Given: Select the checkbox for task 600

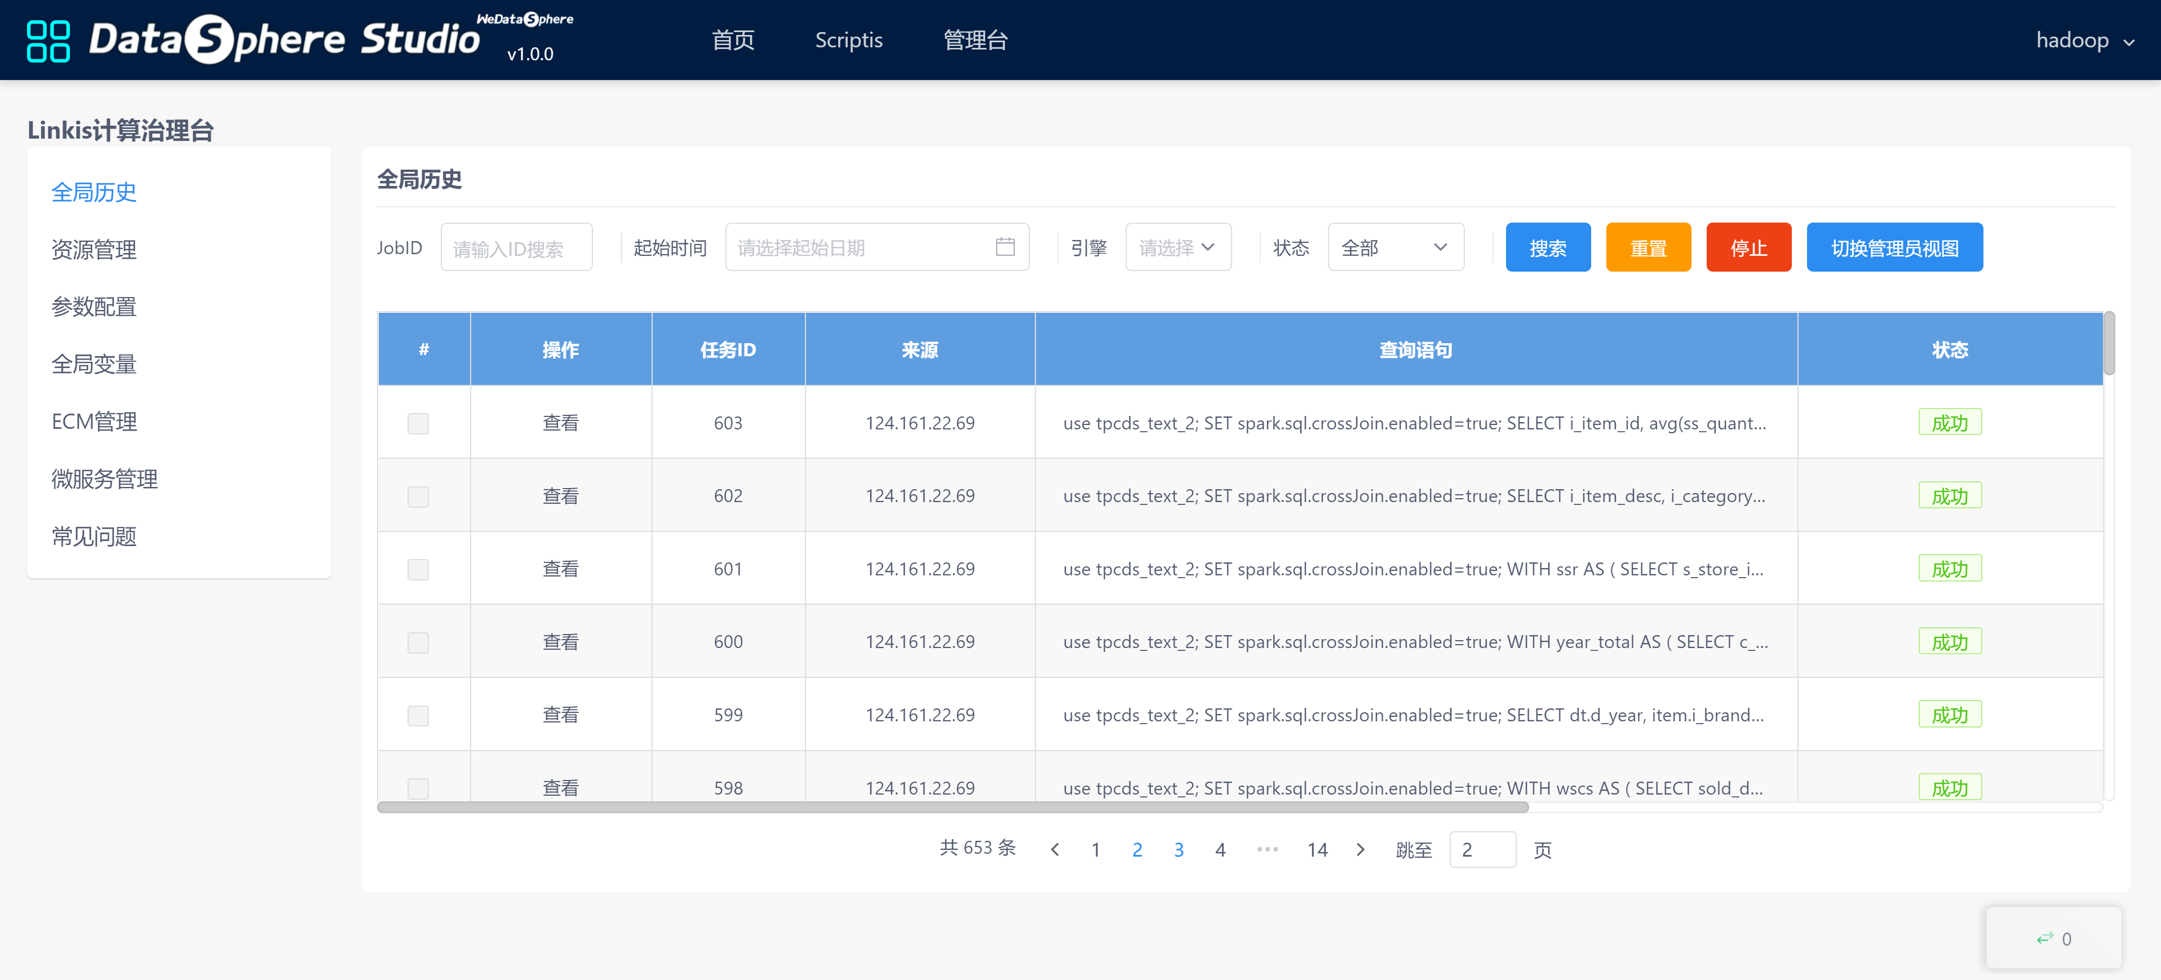Looking at the screenshot, I should point(418,642).
